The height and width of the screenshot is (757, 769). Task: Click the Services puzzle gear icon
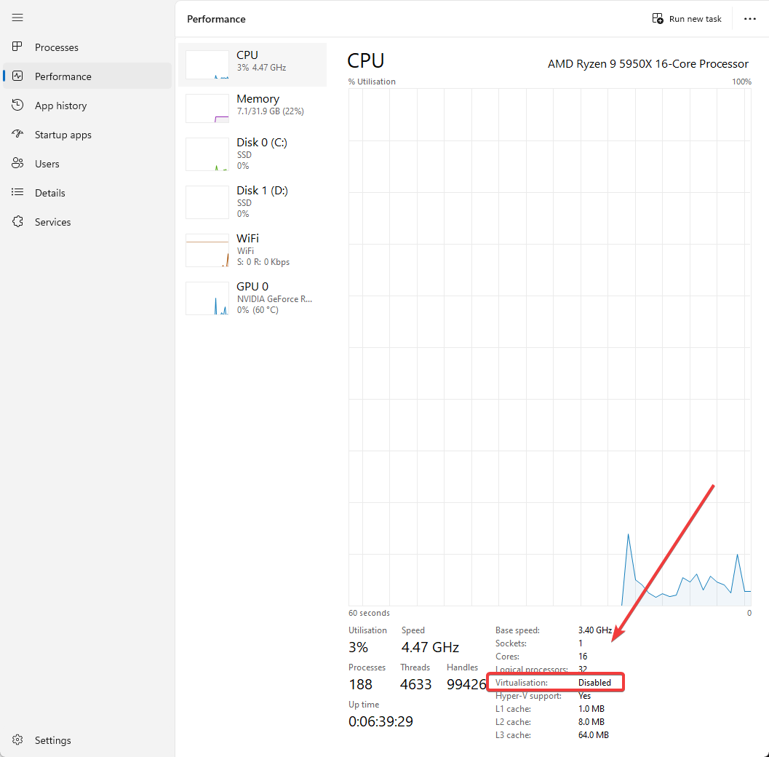click(18, 222)
